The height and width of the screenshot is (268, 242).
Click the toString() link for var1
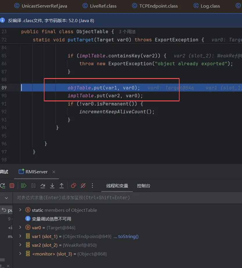click(128, 237)
